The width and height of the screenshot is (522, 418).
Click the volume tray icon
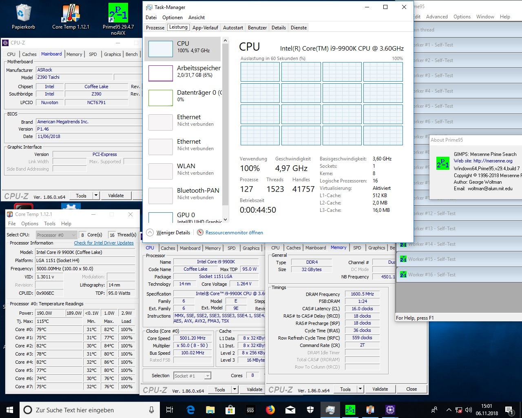(x=468, y=410)
